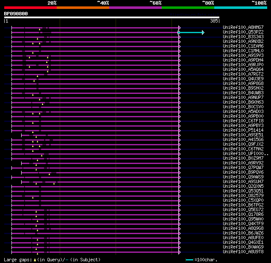This screenshot has height=263, width=271.
Task: Click the end arrowhead of the UniRef100_A8UFE0 alignment
Action: 180,238
